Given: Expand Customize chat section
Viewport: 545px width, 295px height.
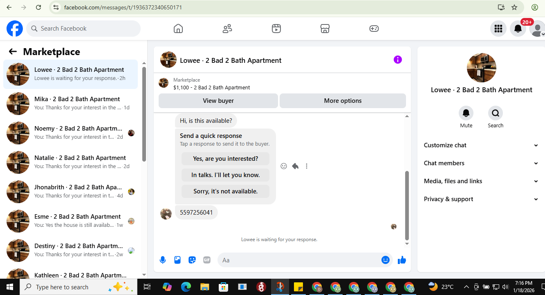Looking at the screenshot, I should (x=481, y=145).
